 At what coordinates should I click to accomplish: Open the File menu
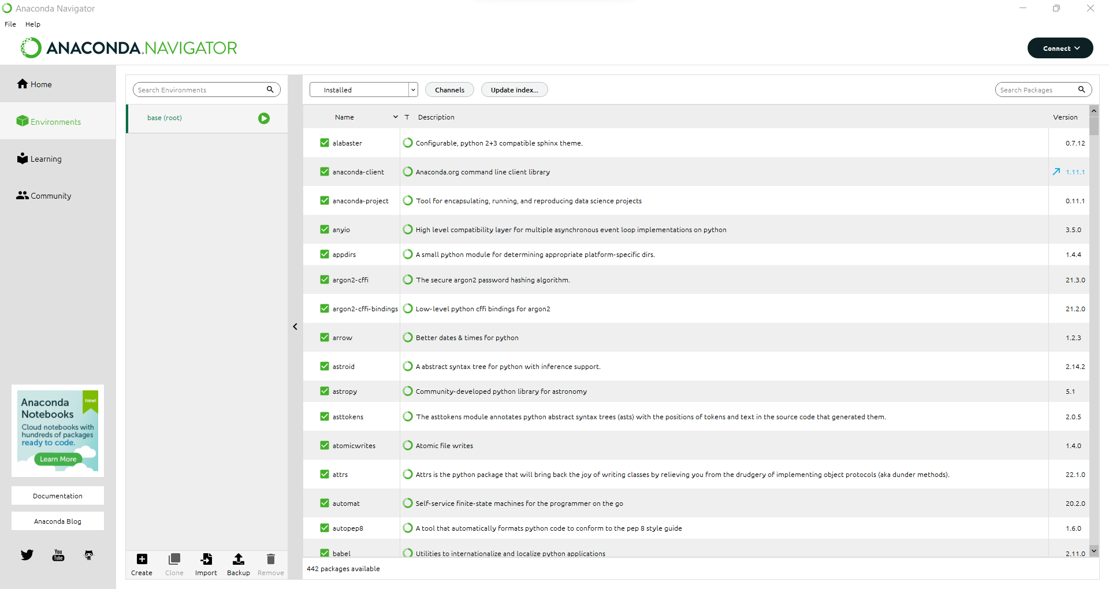pos(10,24)
